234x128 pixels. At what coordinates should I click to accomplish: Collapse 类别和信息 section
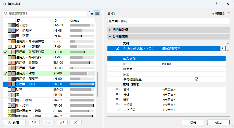click(x=110, y=37)
